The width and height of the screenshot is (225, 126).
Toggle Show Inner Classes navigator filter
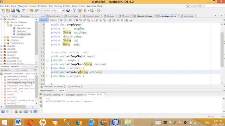(x=21, y=111)
